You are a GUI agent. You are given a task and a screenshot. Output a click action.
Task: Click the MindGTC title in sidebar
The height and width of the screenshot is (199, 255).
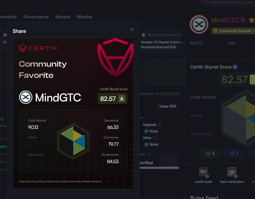(x=225, y=20)
